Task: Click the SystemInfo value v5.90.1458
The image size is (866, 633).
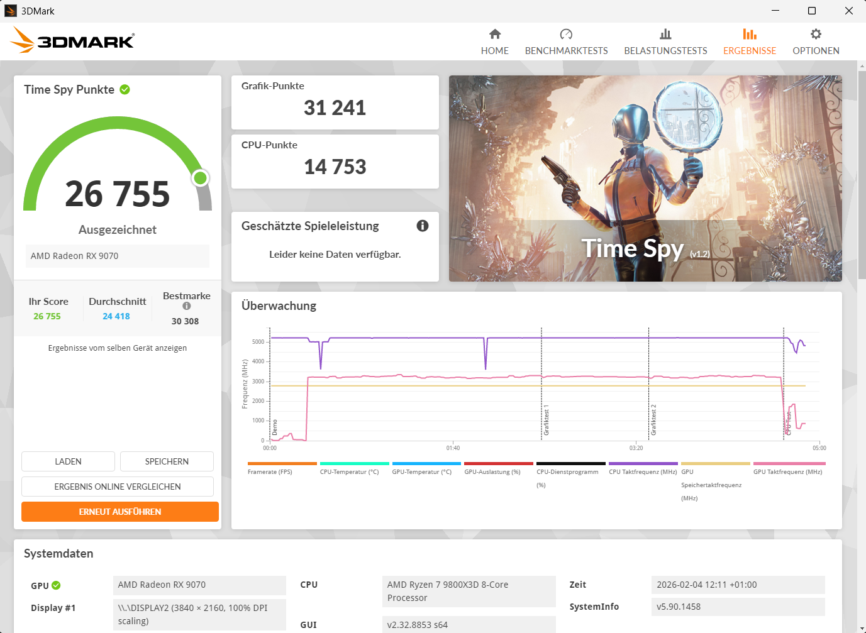Action: [738, 607]
